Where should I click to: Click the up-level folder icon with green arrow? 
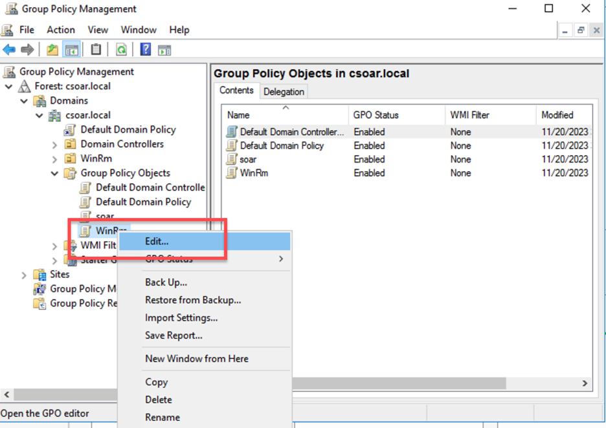[52, 49]
